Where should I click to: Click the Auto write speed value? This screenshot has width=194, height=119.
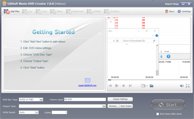pyautogui.click(x=22, y=112)
